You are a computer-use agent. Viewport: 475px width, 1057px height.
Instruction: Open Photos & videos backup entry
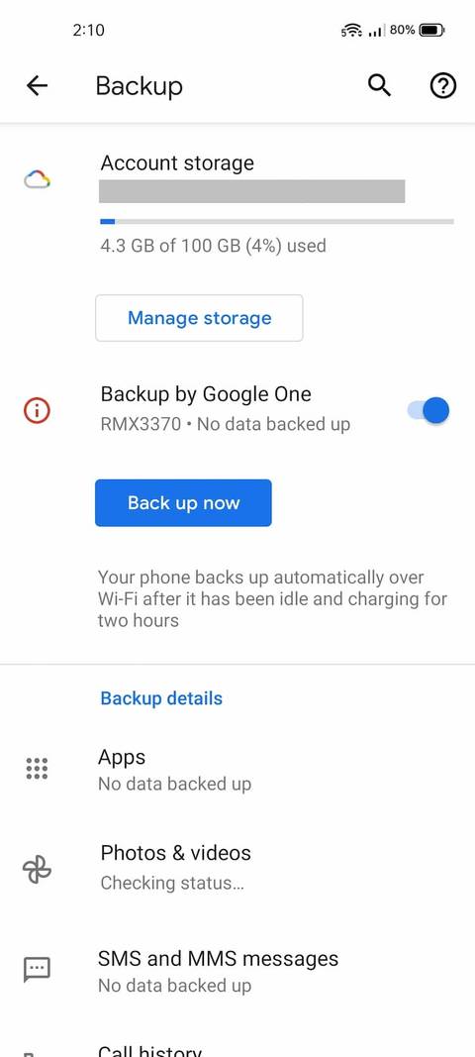(237, 868)
